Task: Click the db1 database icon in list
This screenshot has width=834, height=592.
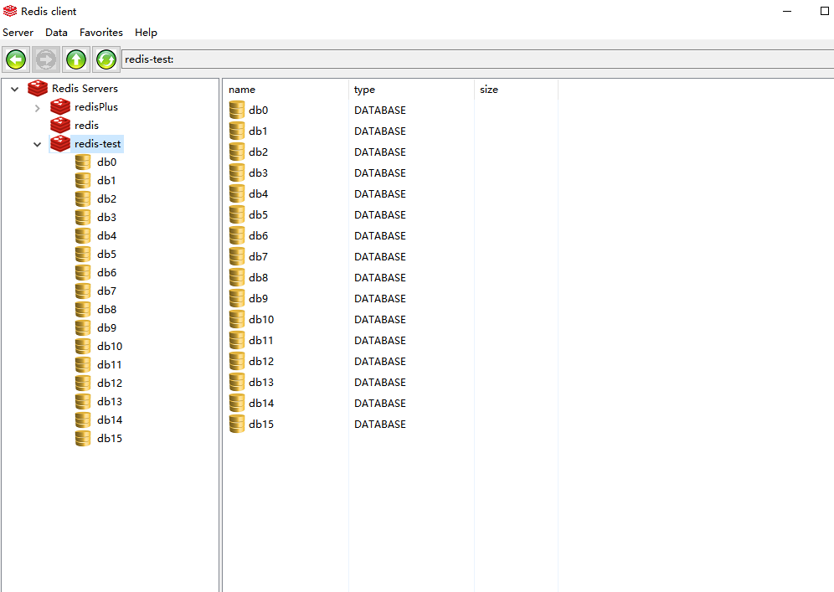Action: (237, 131)
